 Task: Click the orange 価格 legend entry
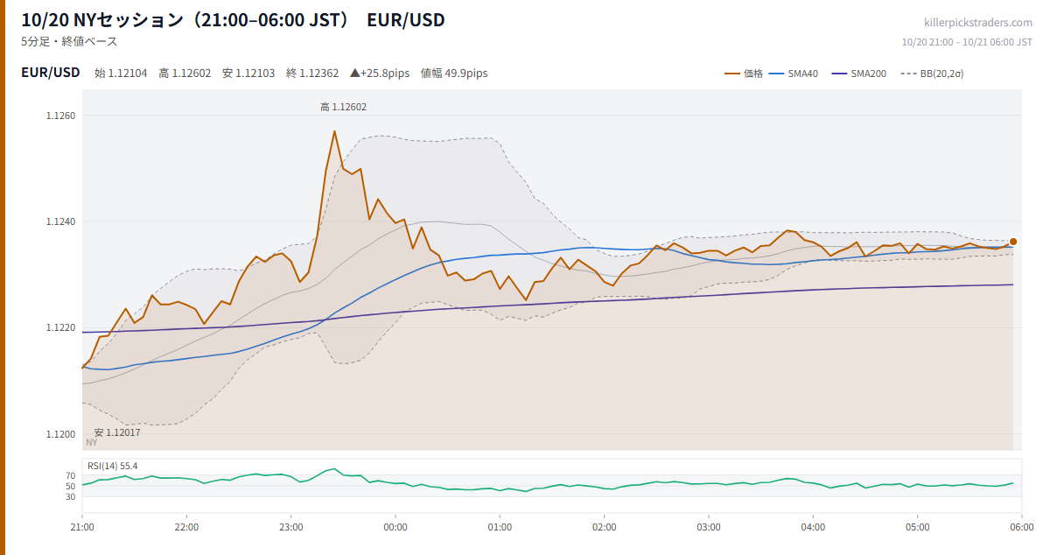pyautogui.click(x=744, y=74)
